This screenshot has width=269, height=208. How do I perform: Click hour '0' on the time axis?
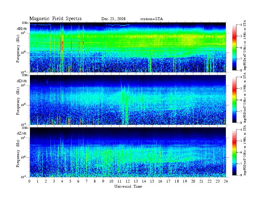[x=30, y=181]
